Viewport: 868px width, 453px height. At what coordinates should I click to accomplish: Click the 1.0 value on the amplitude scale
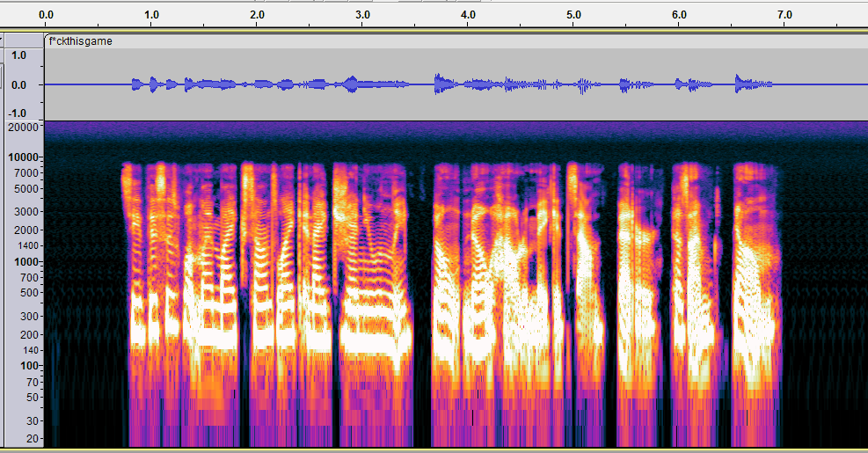(18, 55)
